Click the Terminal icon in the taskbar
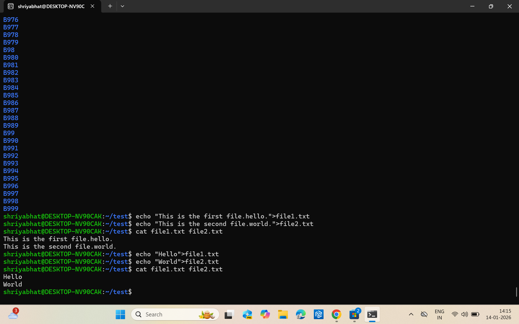Image resolution: width=519 pixels, height=324 pixels. click(x=372, y=314)
